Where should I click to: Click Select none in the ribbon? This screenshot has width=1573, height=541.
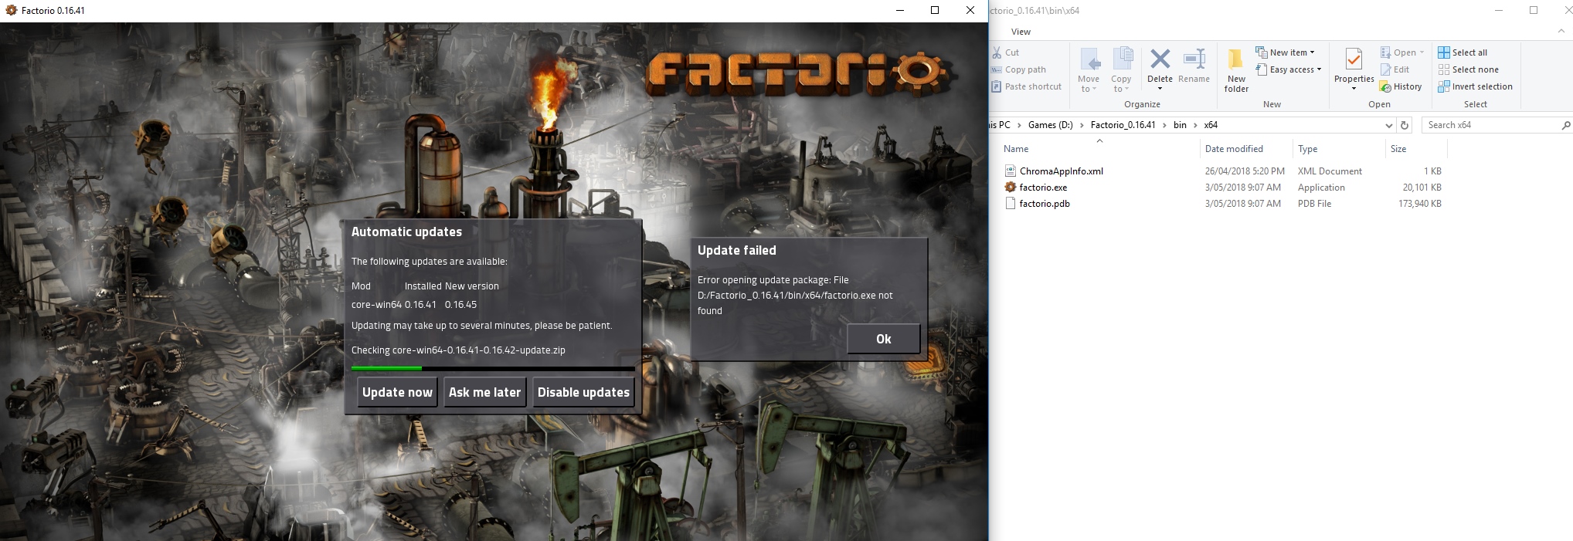point(1469,69)
